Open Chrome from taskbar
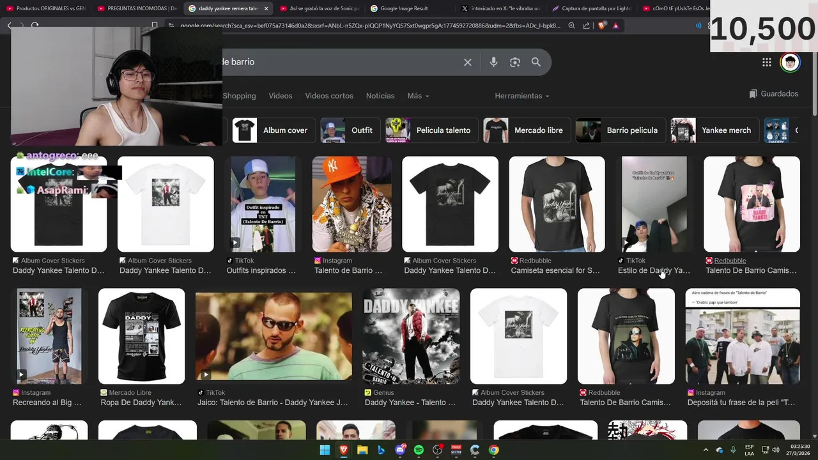 click(493, 450)
